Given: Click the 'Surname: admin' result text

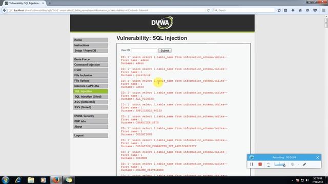Looking at the screenshot, I should coord(132,63).
